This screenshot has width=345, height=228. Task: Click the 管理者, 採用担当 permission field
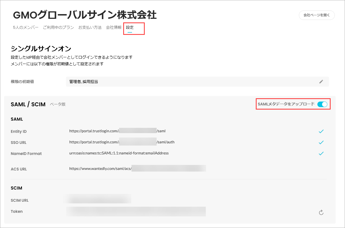click(x=197, y=82)
